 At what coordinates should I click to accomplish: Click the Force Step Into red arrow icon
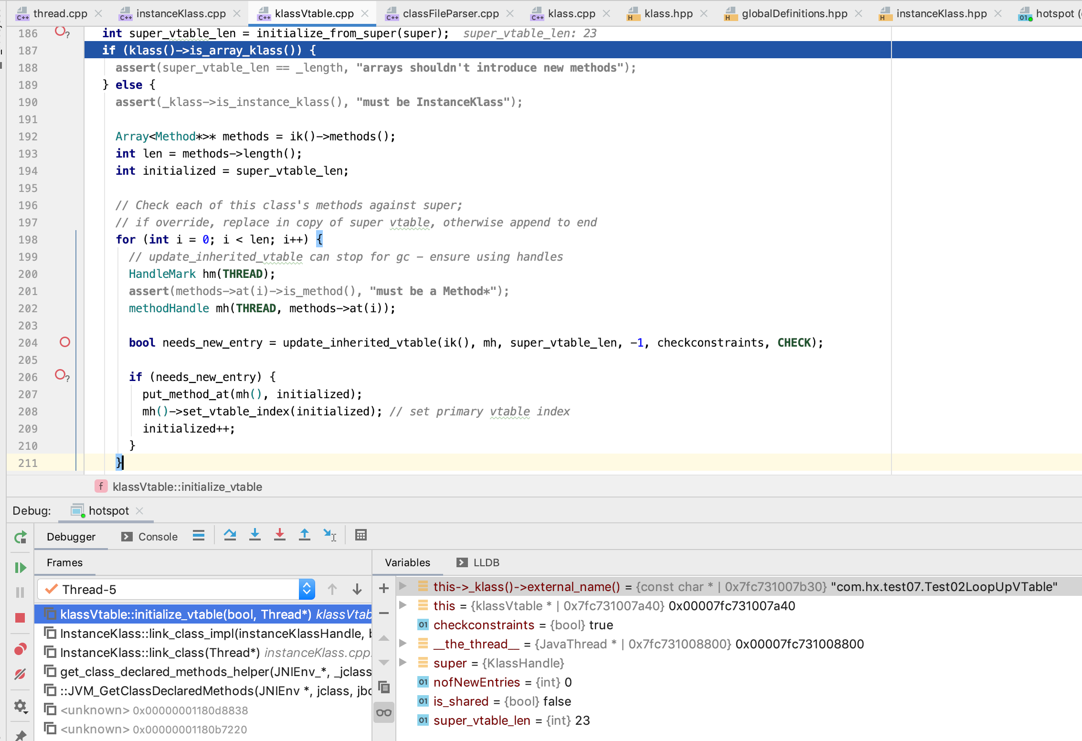[280, 535]
